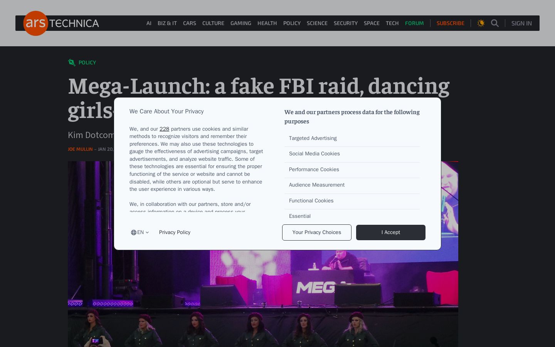Click Sign In
Screen dimensions: 555x347
(521, 23)
